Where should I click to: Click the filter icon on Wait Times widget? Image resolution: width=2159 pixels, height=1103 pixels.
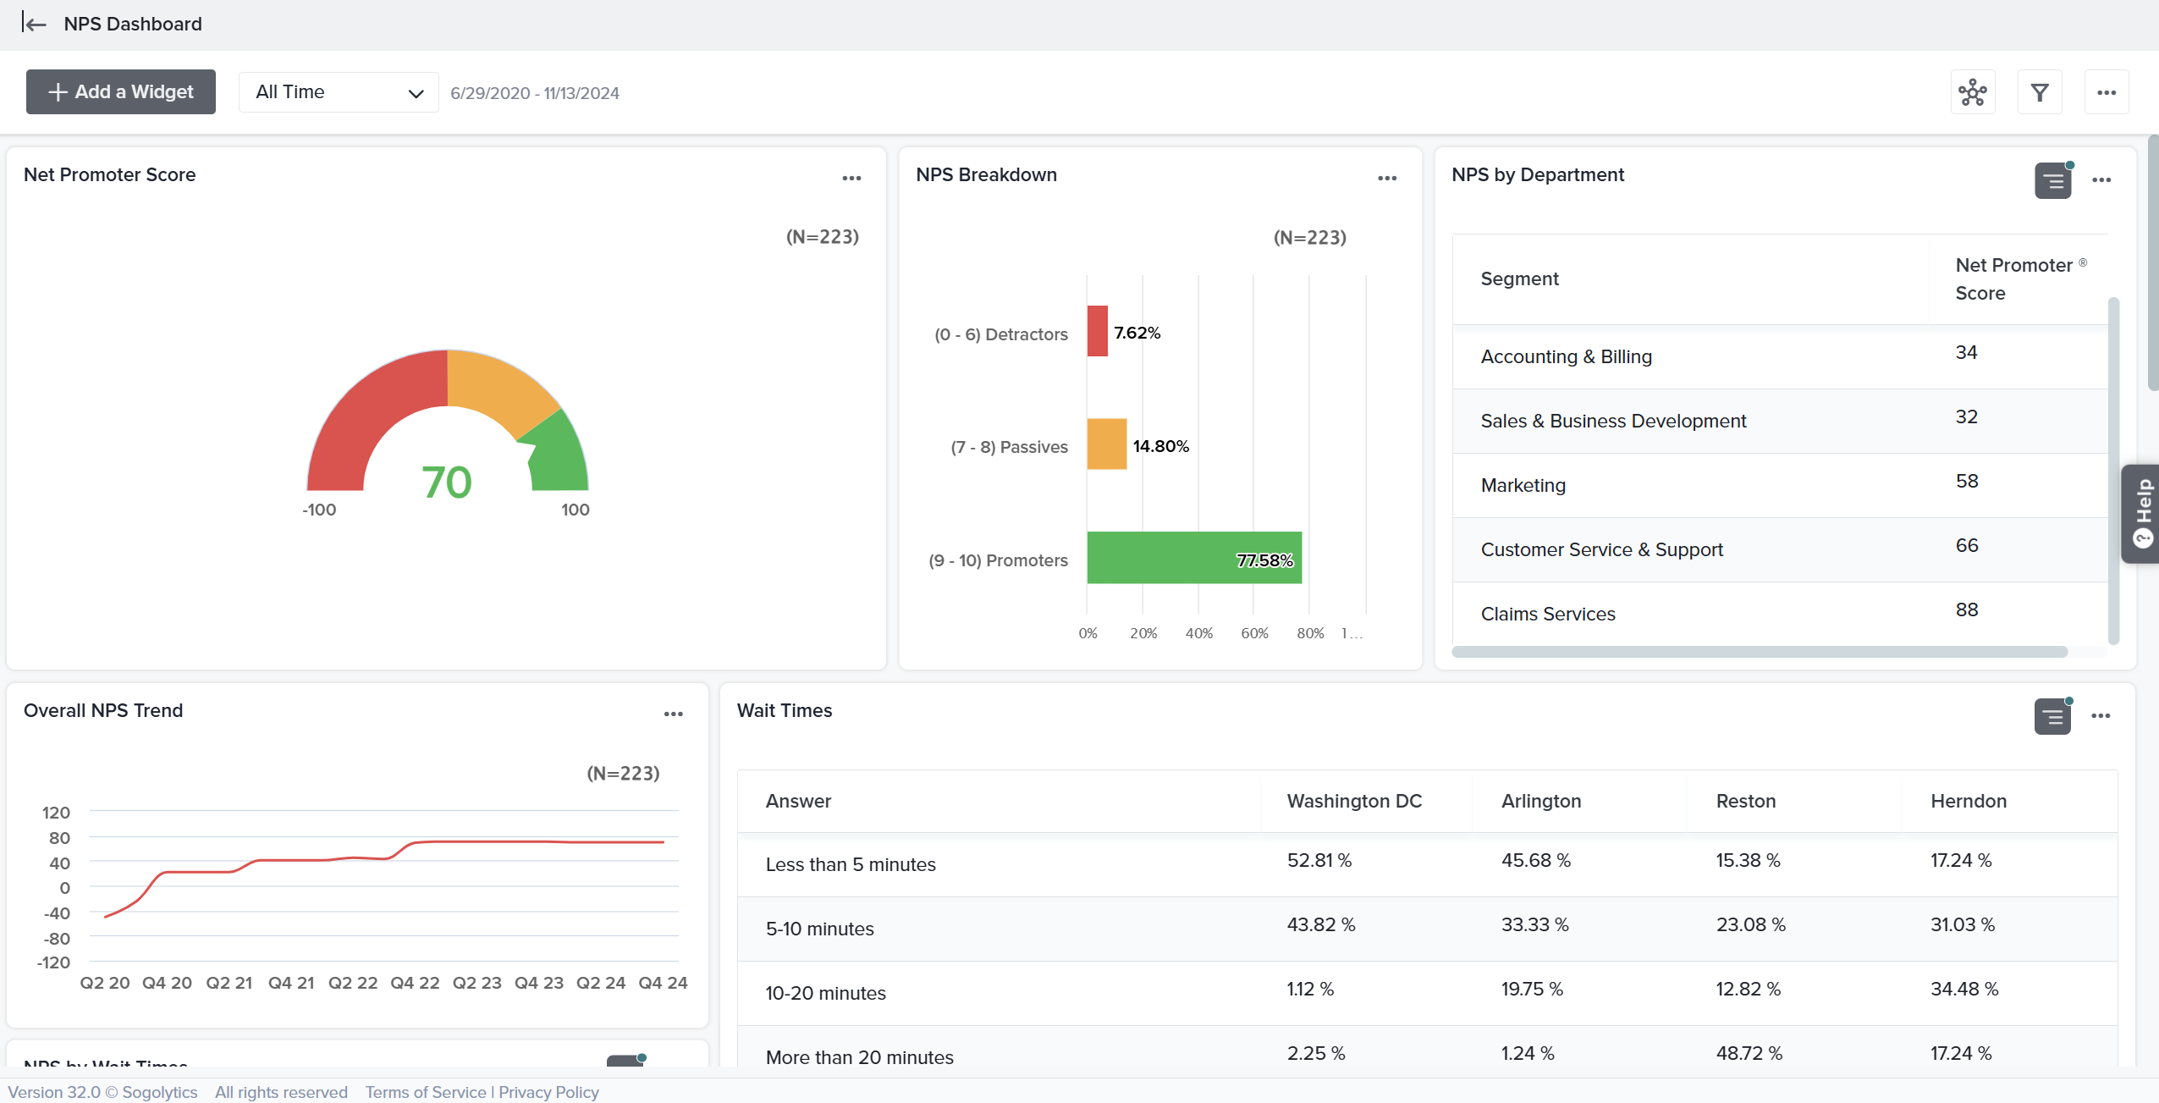click(x=2052, y=715)
